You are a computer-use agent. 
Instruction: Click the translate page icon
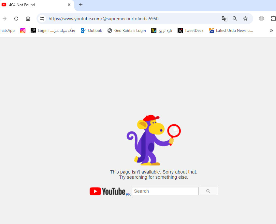click(x=225, y=19)
